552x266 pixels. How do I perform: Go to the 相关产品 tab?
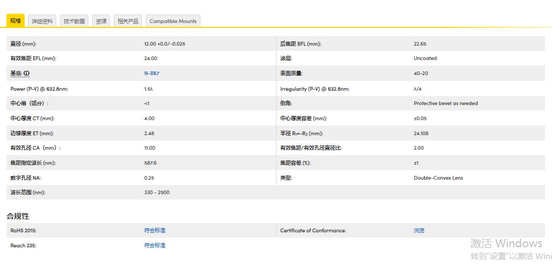128,21
